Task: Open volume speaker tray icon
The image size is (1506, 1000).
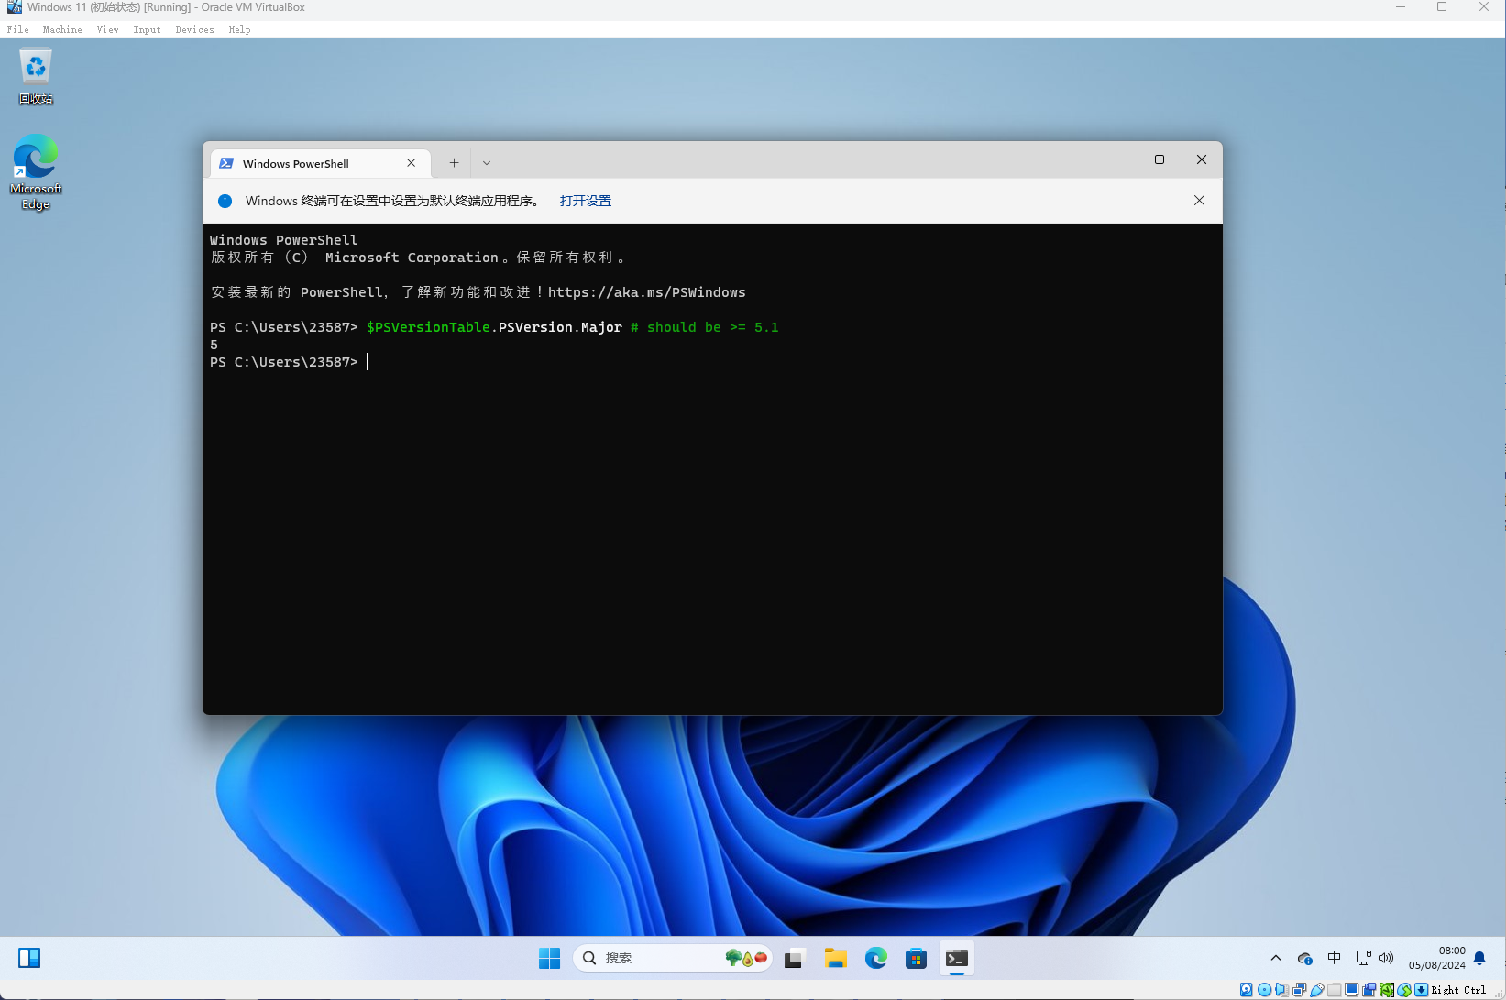Action: click(x=1386, y=958)
